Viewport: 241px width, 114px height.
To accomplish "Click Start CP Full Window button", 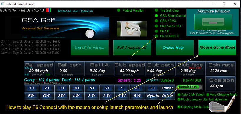I will [90, 48].
